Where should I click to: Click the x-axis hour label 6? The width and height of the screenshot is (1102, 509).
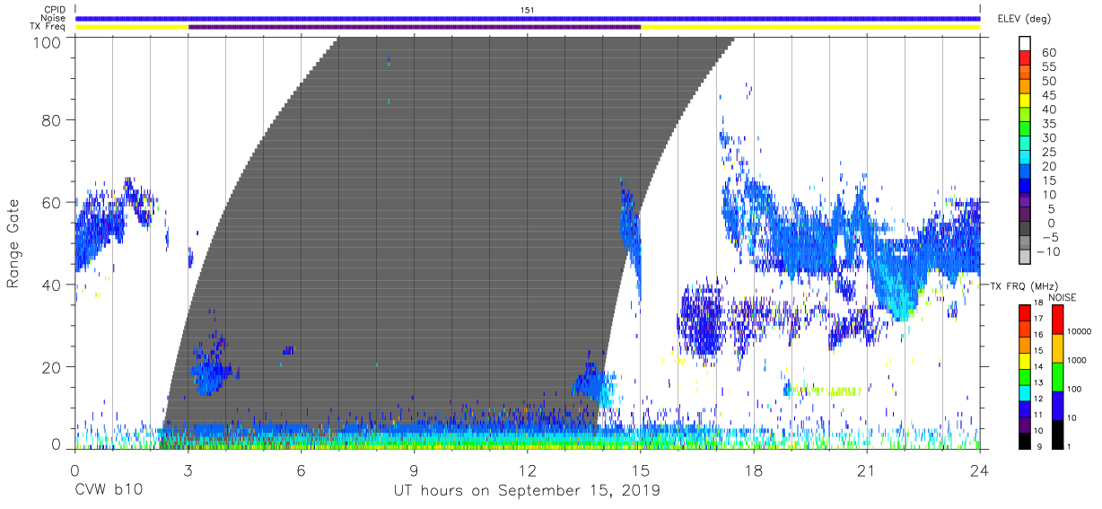pyautogui.click(x=301, y=471)
